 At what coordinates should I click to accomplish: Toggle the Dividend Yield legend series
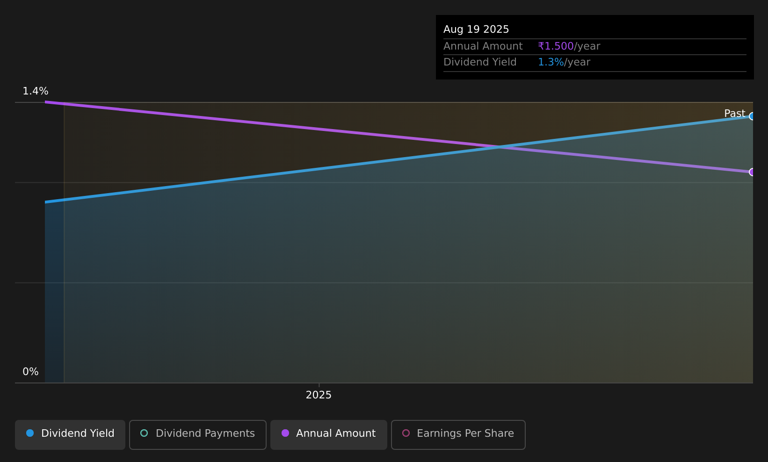coord(70,434)
